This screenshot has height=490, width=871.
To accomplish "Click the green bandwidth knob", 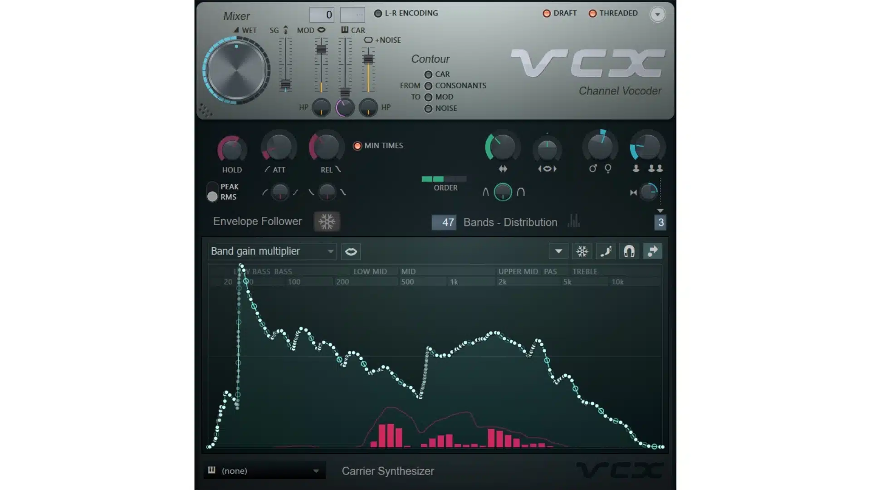I will (502, 147).
